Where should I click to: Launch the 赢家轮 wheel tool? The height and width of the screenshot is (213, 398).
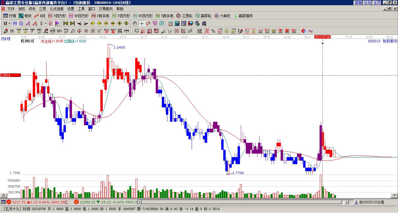pyautogui.click(x=203, y=16)
